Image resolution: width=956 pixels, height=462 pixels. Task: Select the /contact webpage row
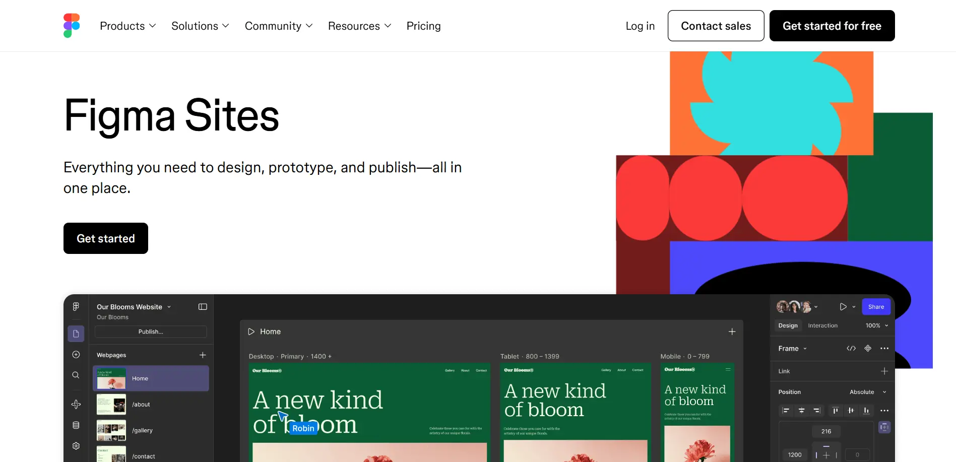click(x=151, y=455)
